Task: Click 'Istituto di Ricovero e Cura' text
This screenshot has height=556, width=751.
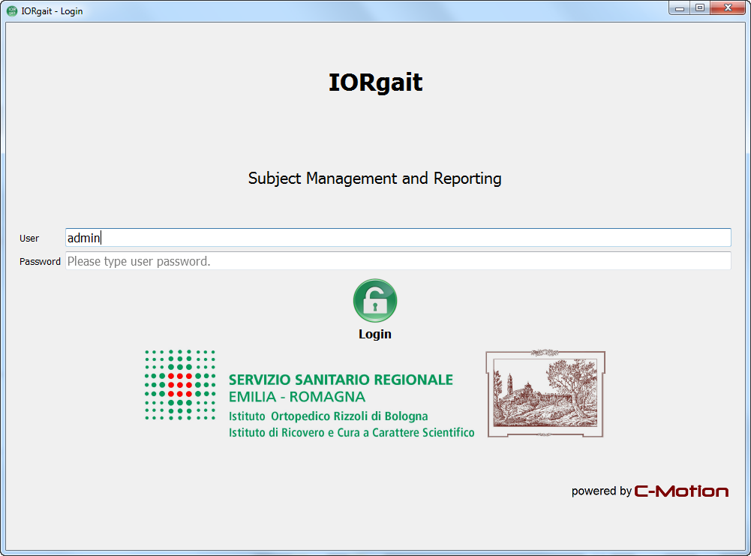Action: (294, 432)
